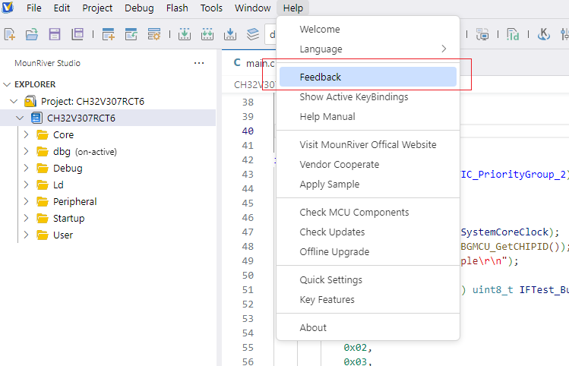Open the Window menu
The width and height of the screenshot is (569, 366).
252,8
